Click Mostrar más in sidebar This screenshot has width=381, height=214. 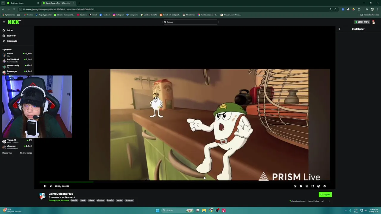click(7, 153)
